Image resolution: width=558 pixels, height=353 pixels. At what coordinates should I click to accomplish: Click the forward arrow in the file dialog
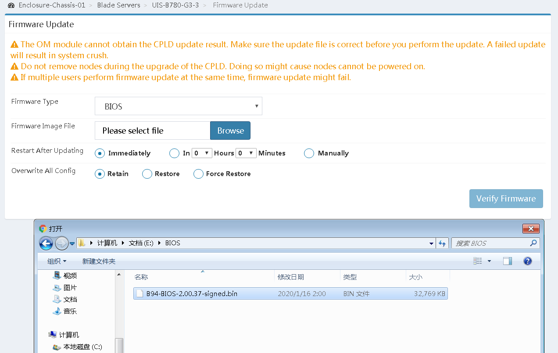click(62, 243)
